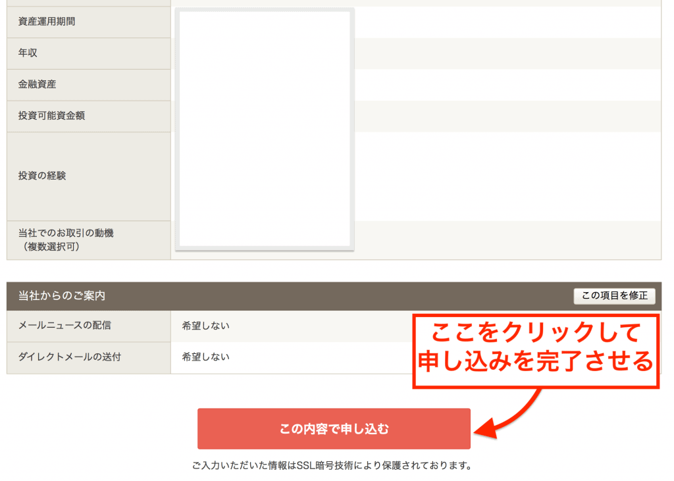This screenshot has height=481, width=674.
Task: Select the 金融資産 row label
Action: pos(37,84)
